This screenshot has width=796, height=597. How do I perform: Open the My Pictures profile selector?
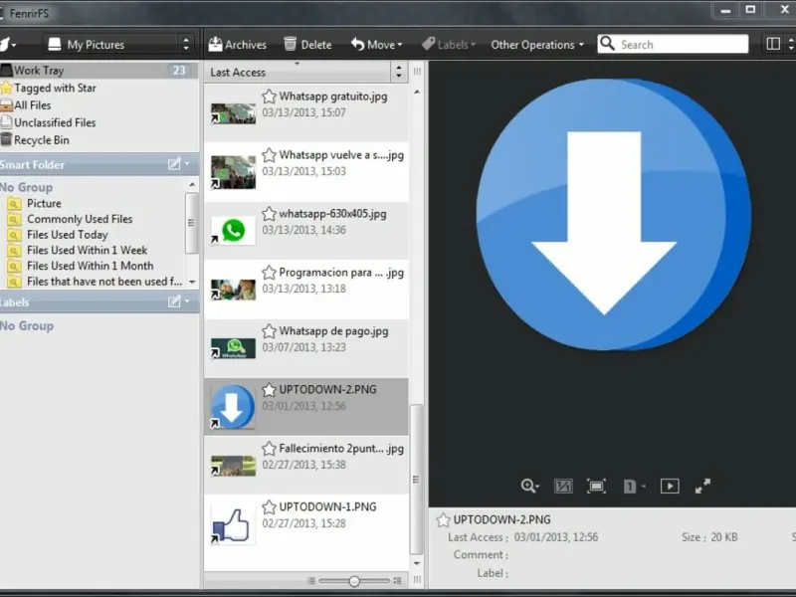118,45
